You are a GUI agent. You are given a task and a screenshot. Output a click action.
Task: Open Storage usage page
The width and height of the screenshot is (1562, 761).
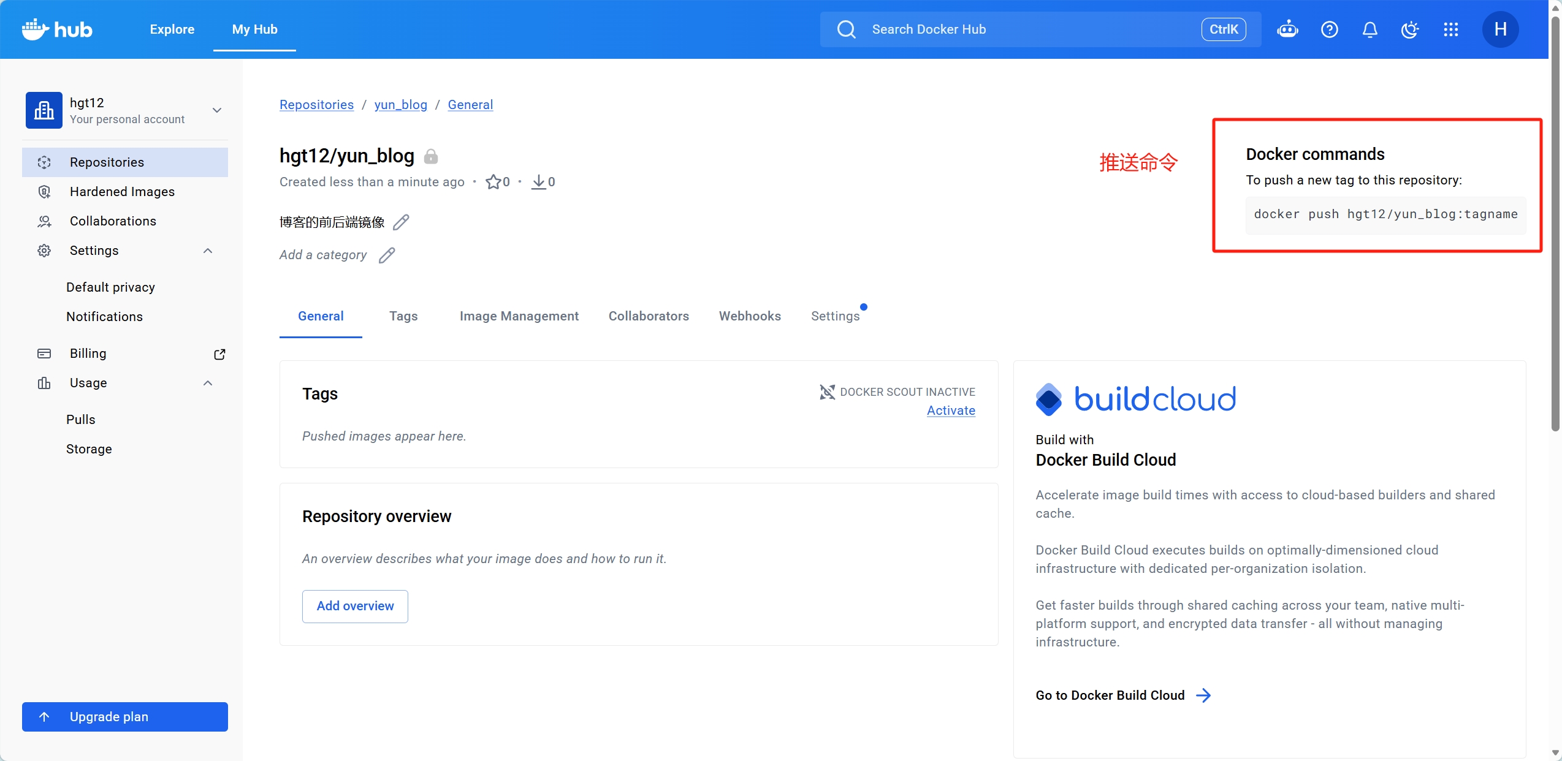coord(90,449)
